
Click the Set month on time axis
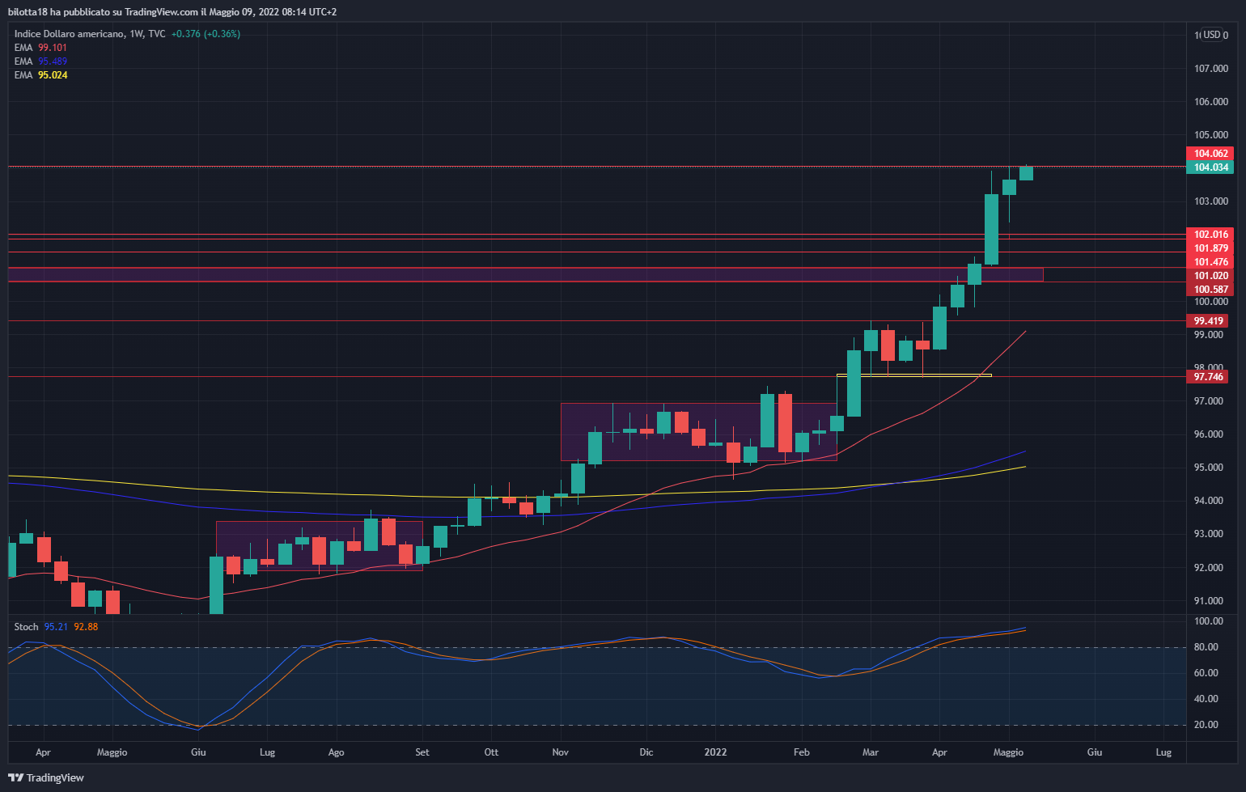422,752
